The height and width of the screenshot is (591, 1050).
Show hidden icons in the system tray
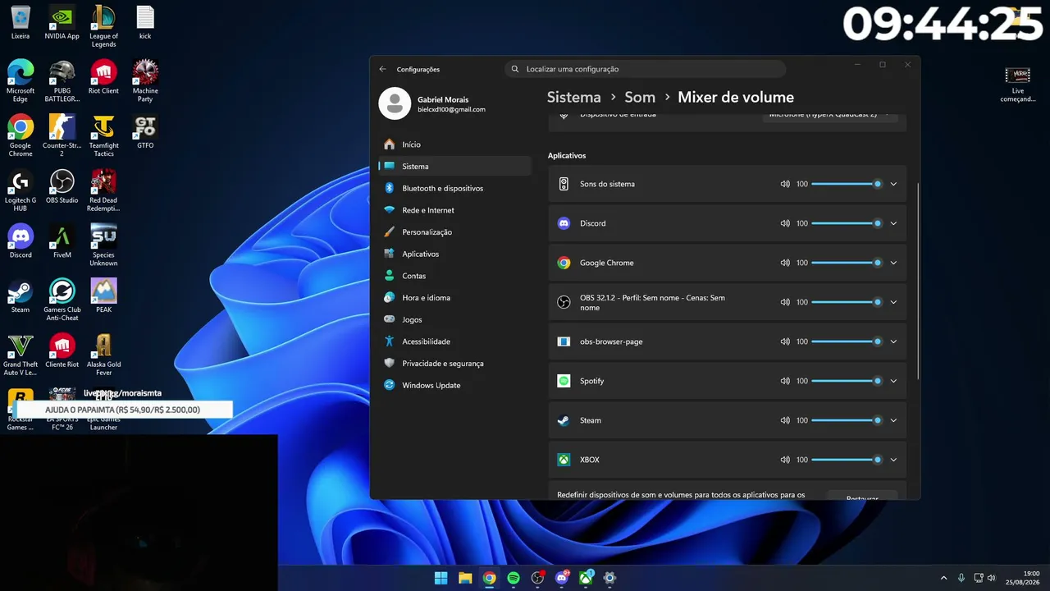pos(943,578)
